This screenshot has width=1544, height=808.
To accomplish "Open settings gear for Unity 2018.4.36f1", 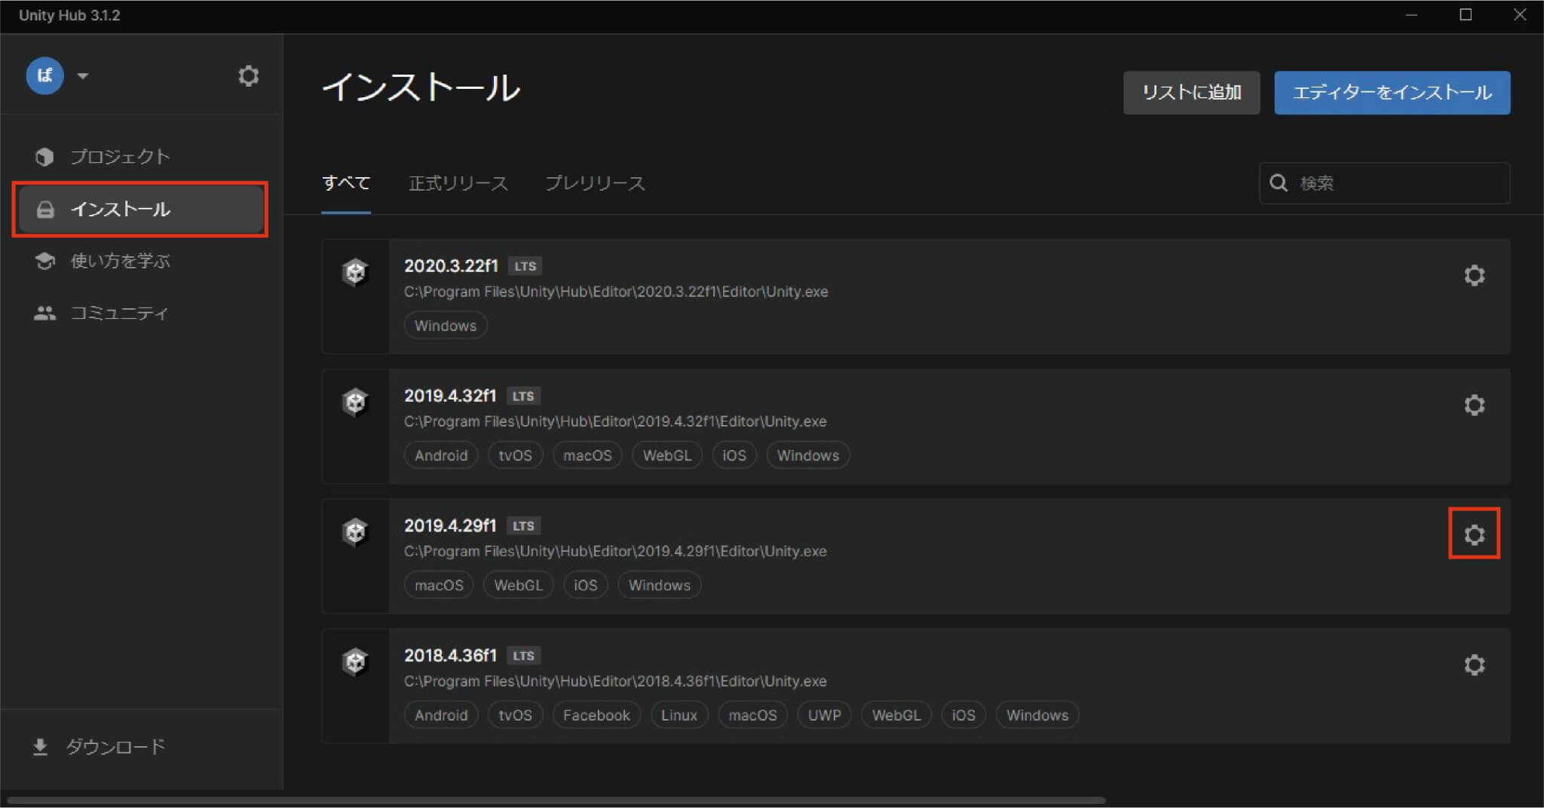I will pos(1474,664).
